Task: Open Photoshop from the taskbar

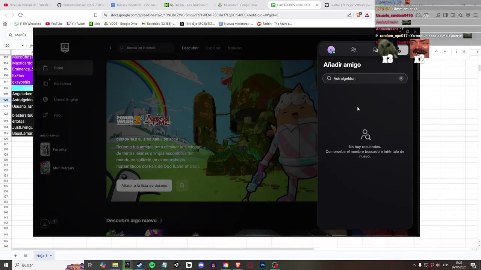Action: point(263,265)
